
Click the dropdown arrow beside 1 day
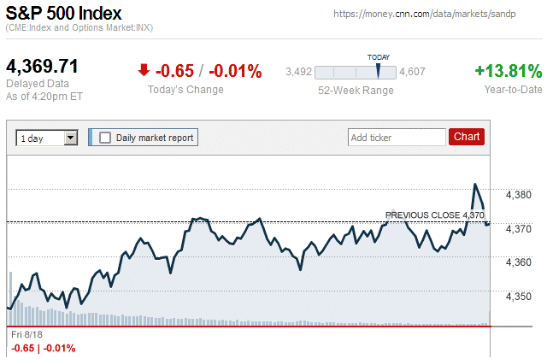tap(70, 137)
